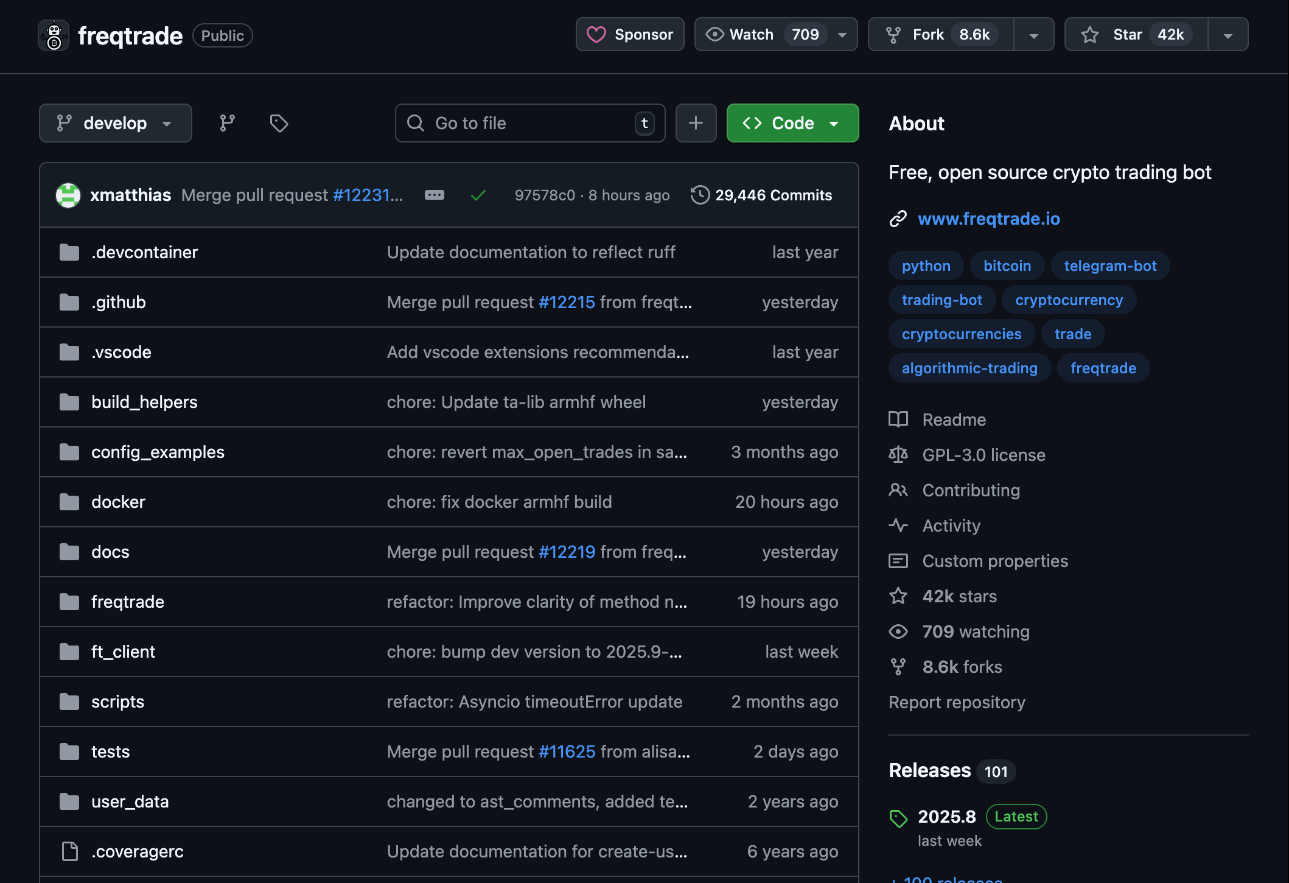Click inside the Go to file search box
The height and width of the screenshot is (883, 1289).
529,123
